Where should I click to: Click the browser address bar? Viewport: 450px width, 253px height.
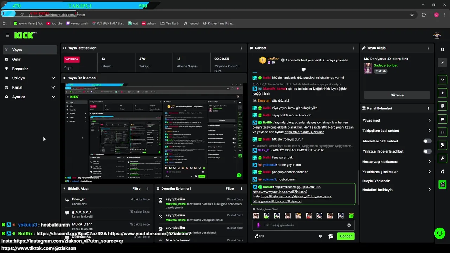pyautogui.click(x=225, y=15)
